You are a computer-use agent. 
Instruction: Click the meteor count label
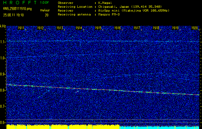click(45, 10)
